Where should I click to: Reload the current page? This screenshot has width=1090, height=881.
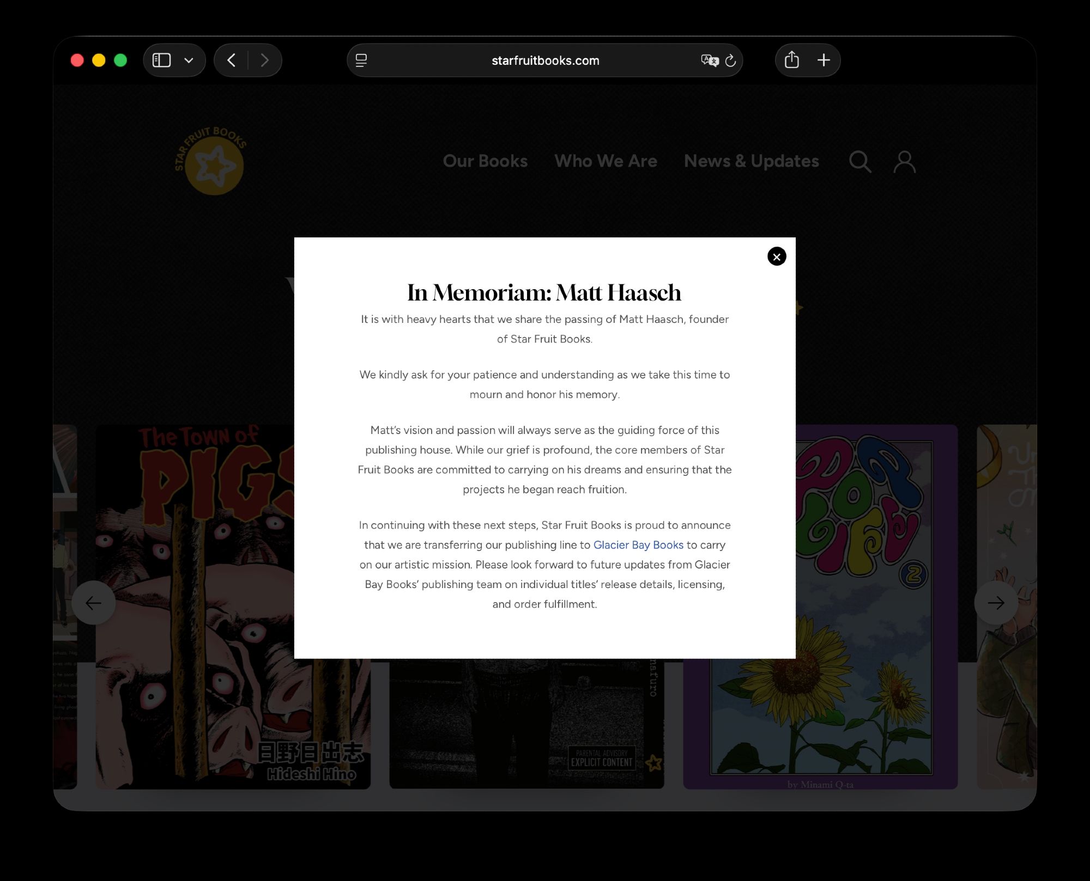[x=731, y=60]
